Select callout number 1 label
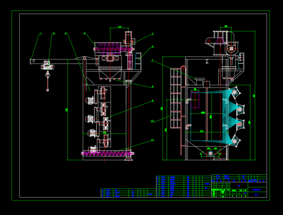 click(x=40, y=33)
